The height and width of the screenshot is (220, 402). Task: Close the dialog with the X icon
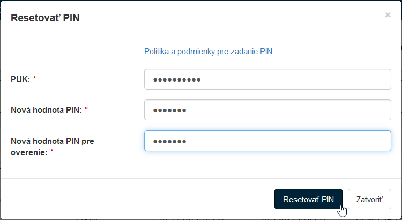388,15
